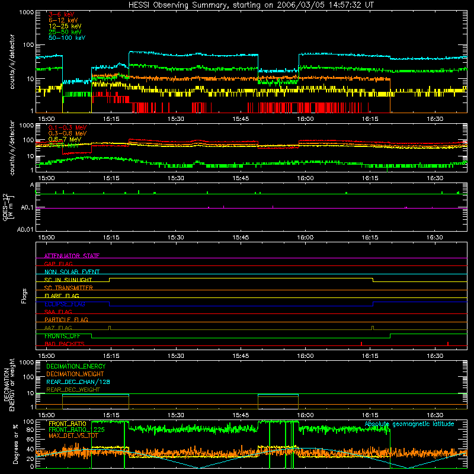Select the 50-100 keV legend label

tap(67, 38)
